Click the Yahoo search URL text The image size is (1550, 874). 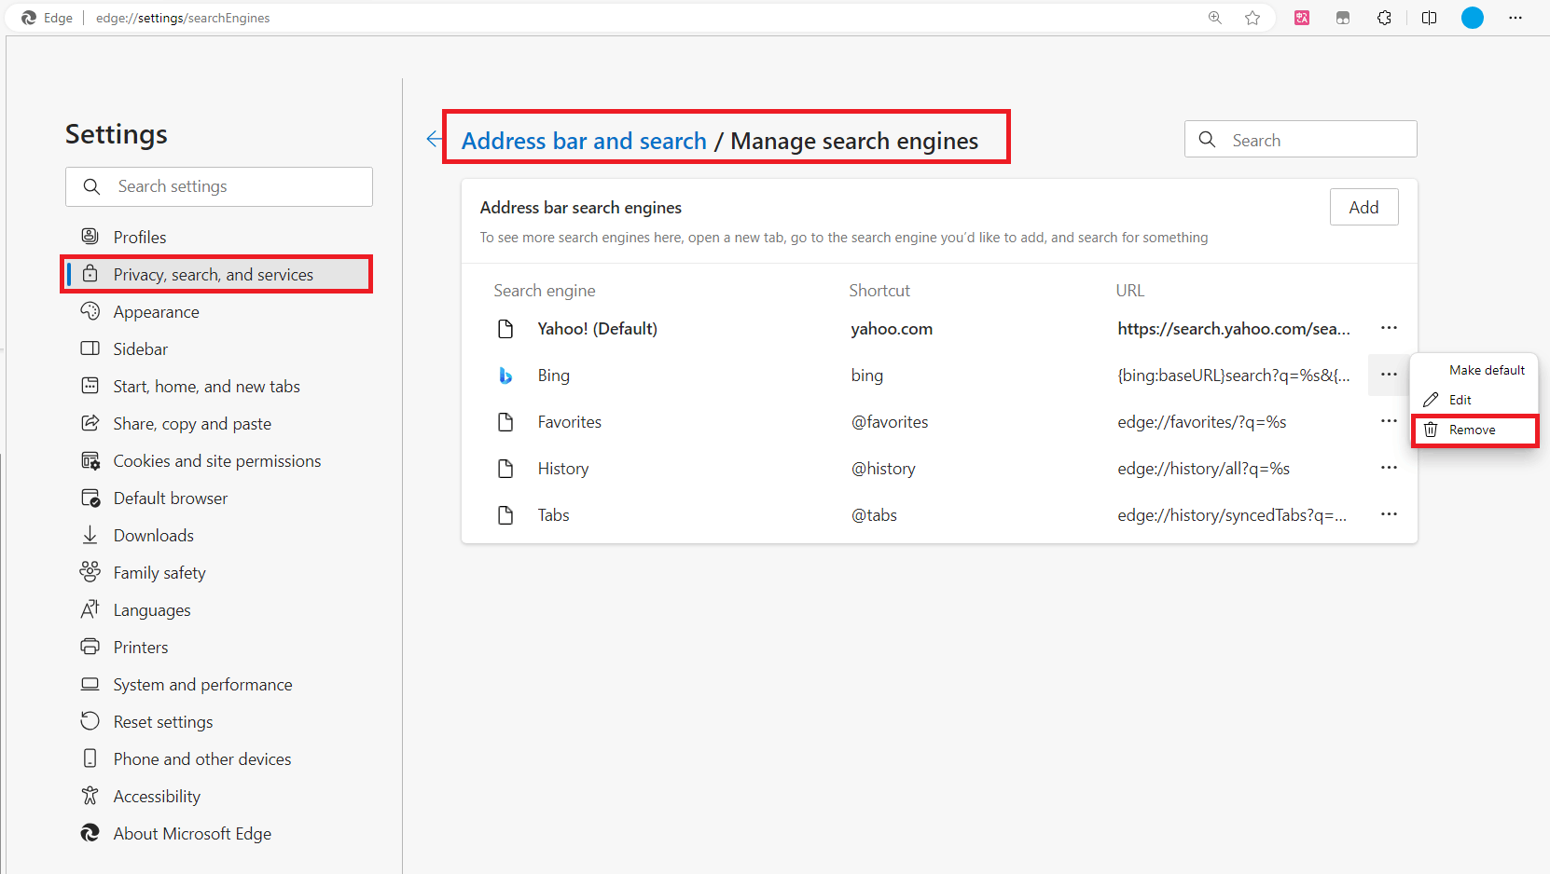click(1234, 329)
